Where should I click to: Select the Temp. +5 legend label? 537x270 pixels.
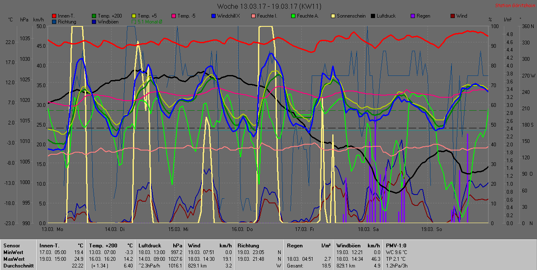147,16
